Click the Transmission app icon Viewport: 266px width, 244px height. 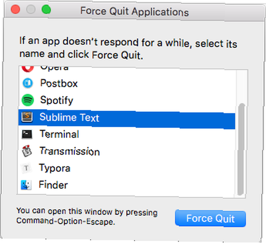coord(27,151)
